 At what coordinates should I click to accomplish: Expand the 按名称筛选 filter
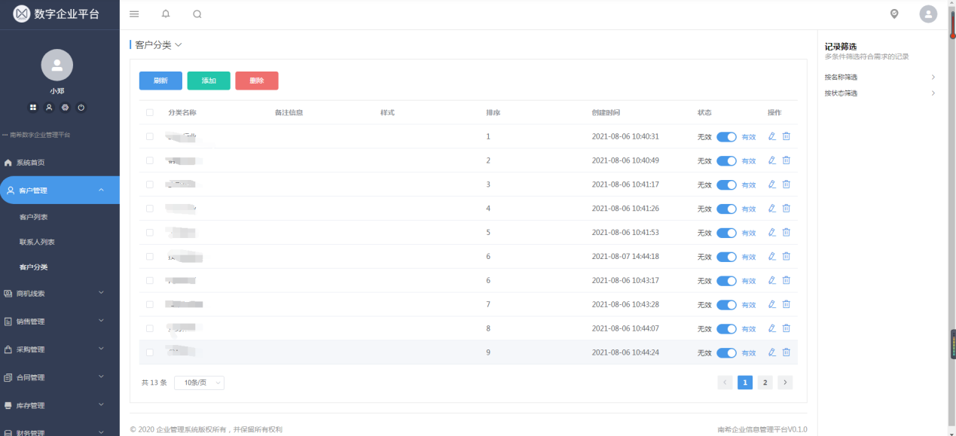(x=880, y=77)
